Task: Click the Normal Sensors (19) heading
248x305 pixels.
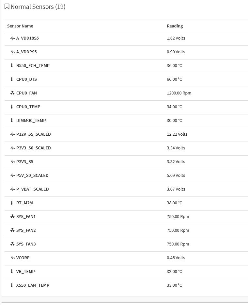Action: pyautogui.click(x=38, y=7)
